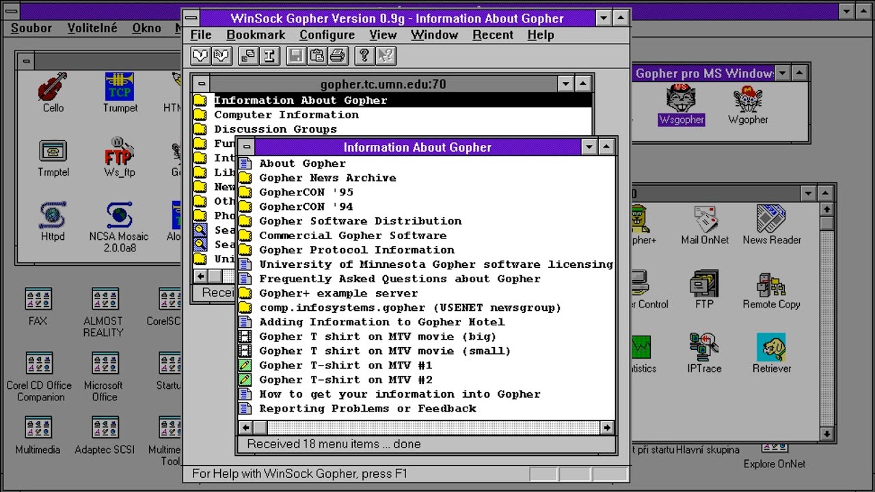Click the question mark Help toolbar icon
The image size is (875, 492).
tap(364, 55)
